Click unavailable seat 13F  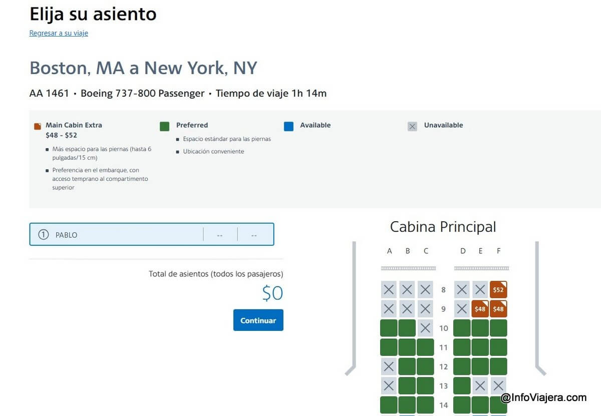coord(498,386)
